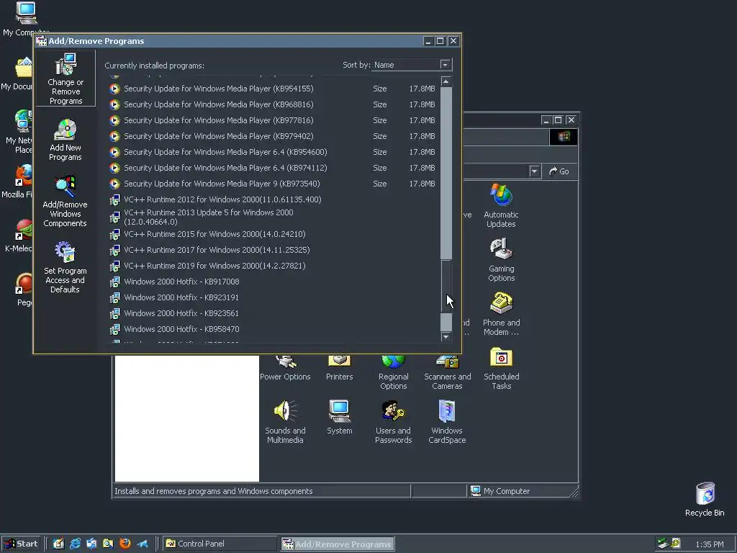This screenshot has height=553, width=737.
Task: Launch Internet Explorer from quick launch
Action: tap(75, 544)
